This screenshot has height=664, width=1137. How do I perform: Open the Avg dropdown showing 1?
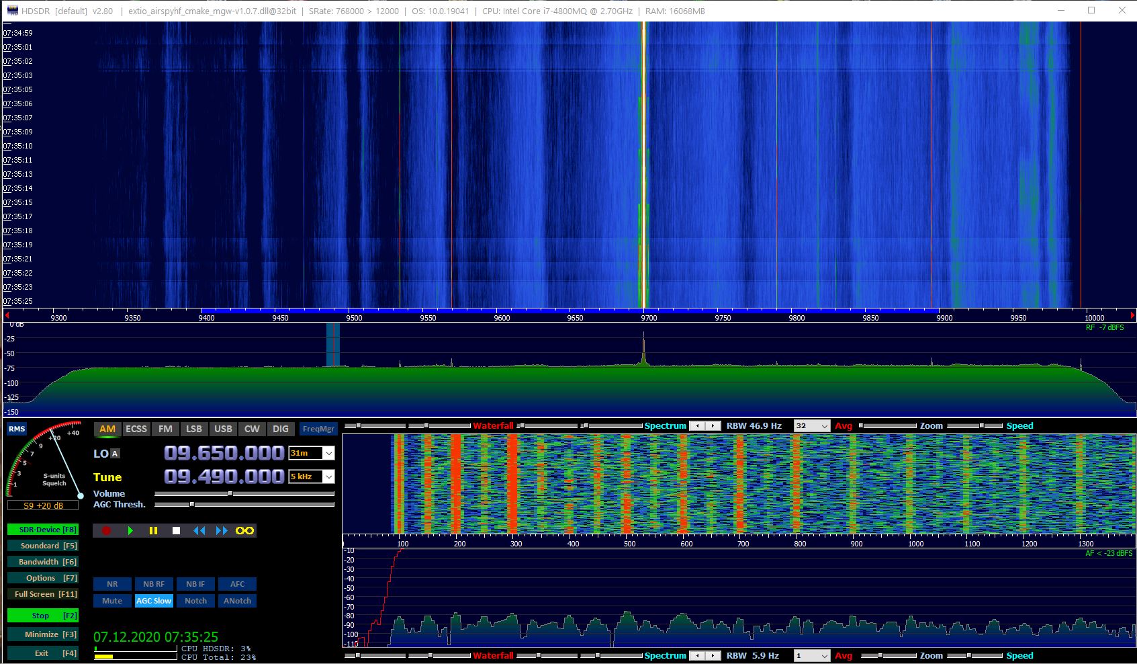[812, 655]
